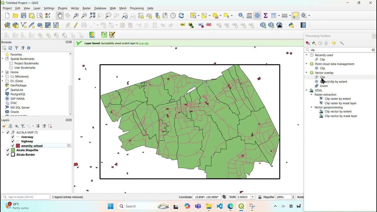Expand the D:\ (Data) drive node

[x=3, y=81]
